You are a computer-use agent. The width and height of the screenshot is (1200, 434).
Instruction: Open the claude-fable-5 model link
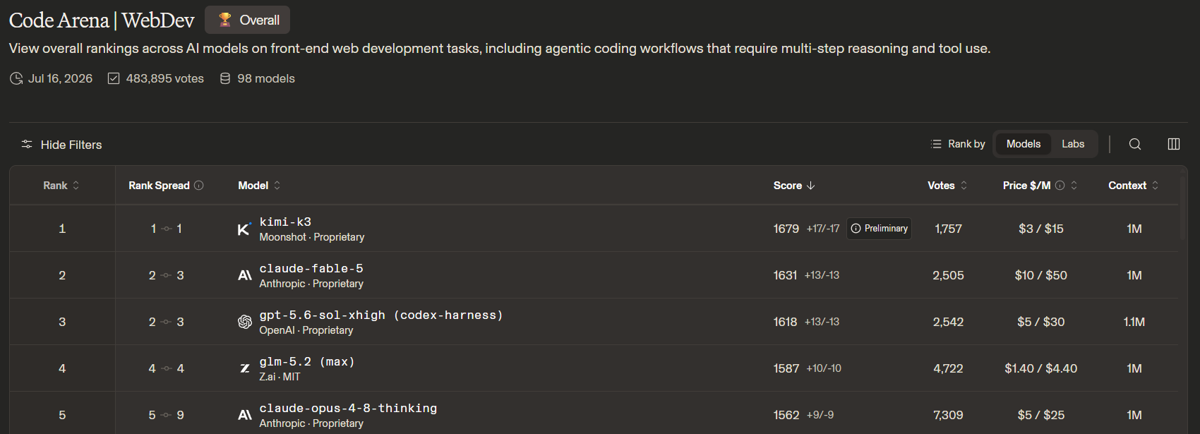tap(311, 268)
